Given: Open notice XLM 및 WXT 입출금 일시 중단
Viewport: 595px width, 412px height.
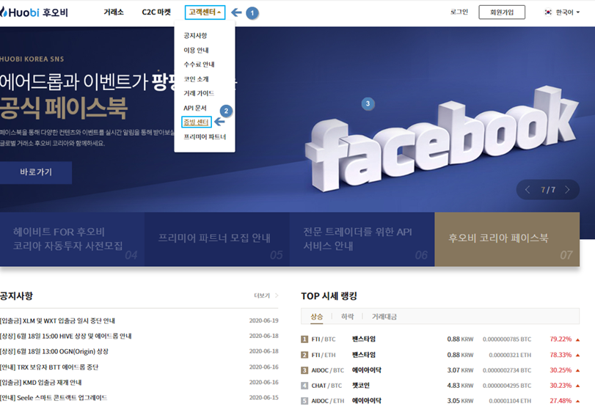Looking at the screenshot, I should coord(57,320).
